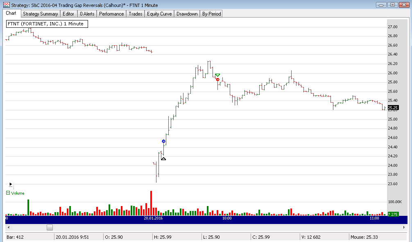View the Trades tab

(x=136, y=14)
